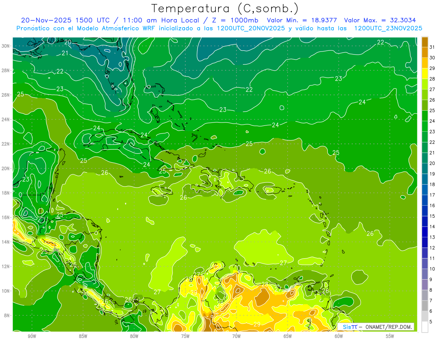Click the yellow color scale segment between 28 and 29
The image size is (442, 341).
pos(425,73)
